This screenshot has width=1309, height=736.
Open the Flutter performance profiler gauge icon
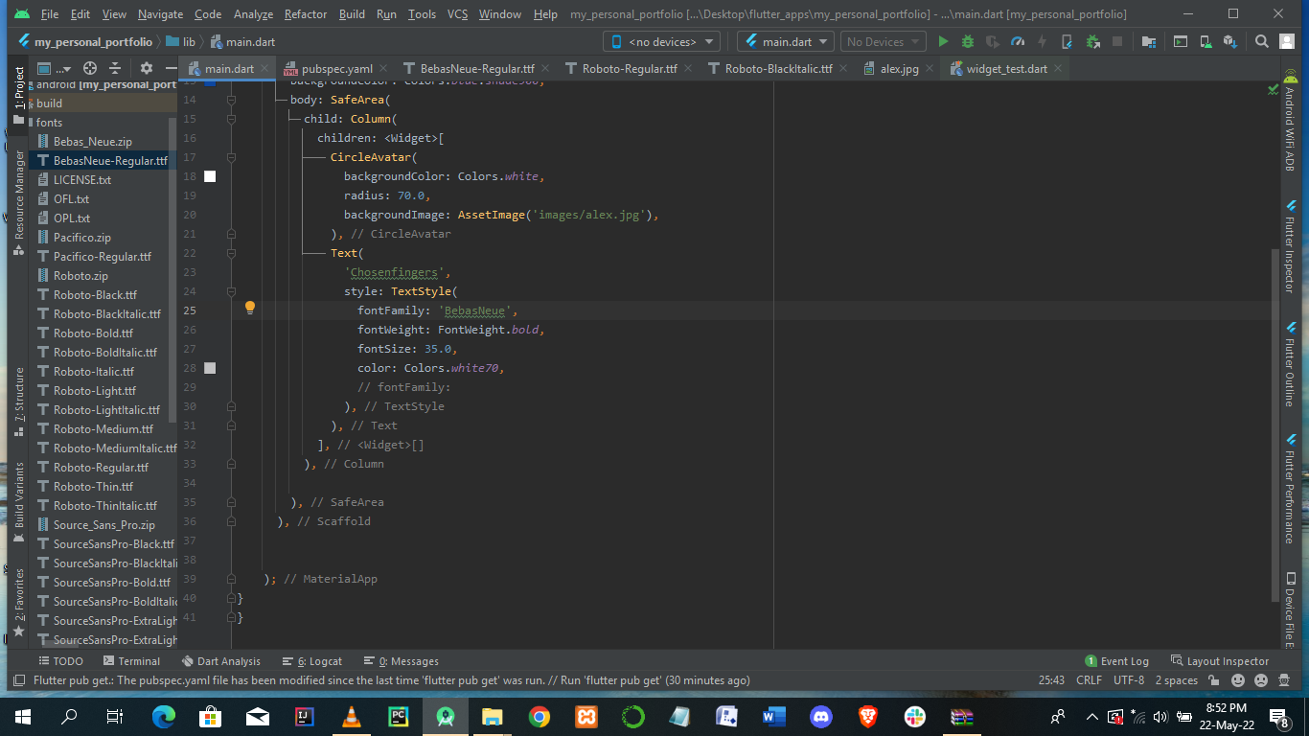pyautogui.click(x=1017, y=42)
